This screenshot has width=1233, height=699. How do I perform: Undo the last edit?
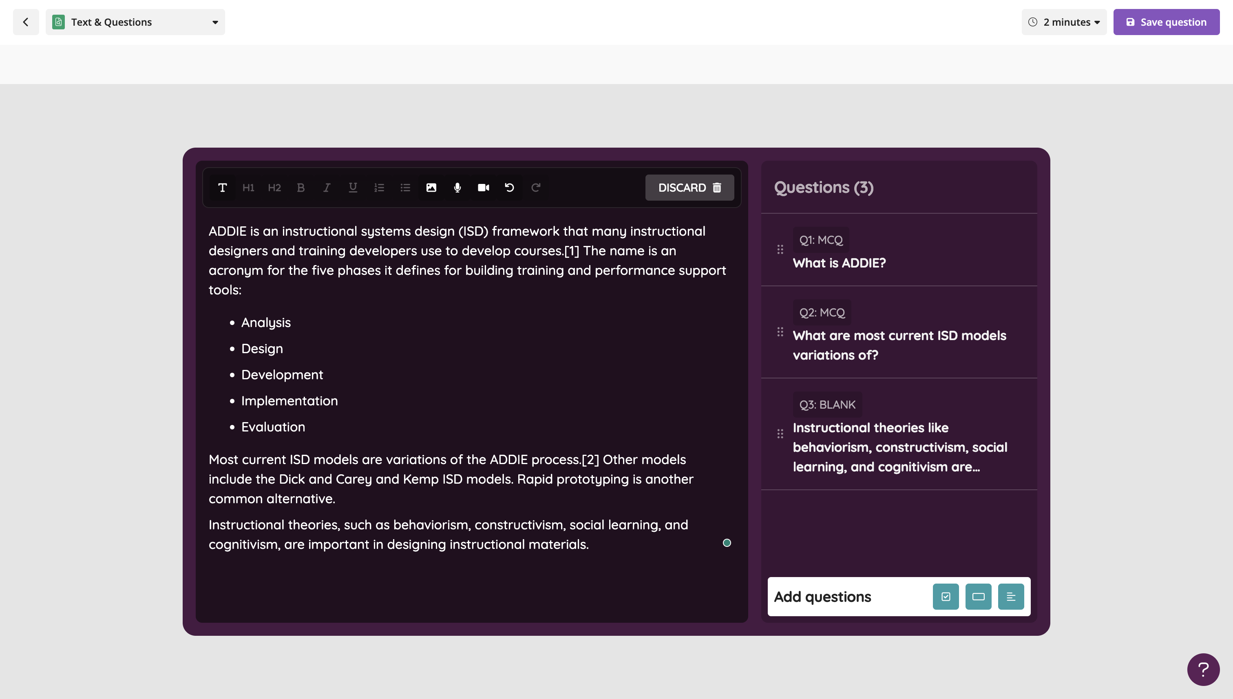tap(509, 188)
